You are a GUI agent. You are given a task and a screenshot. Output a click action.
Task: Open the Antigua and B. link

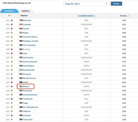(x=31, y=41)
